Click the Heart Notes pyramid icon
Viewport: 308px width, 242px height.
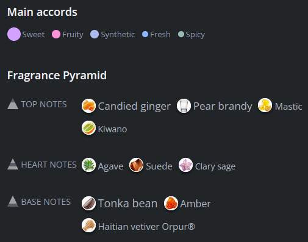click(x=13, y=164)
